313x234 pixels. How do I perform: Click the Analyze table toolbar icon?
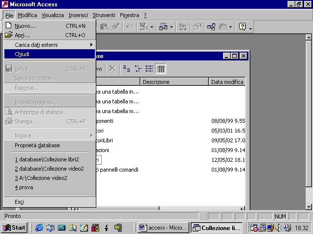(163, 27)
